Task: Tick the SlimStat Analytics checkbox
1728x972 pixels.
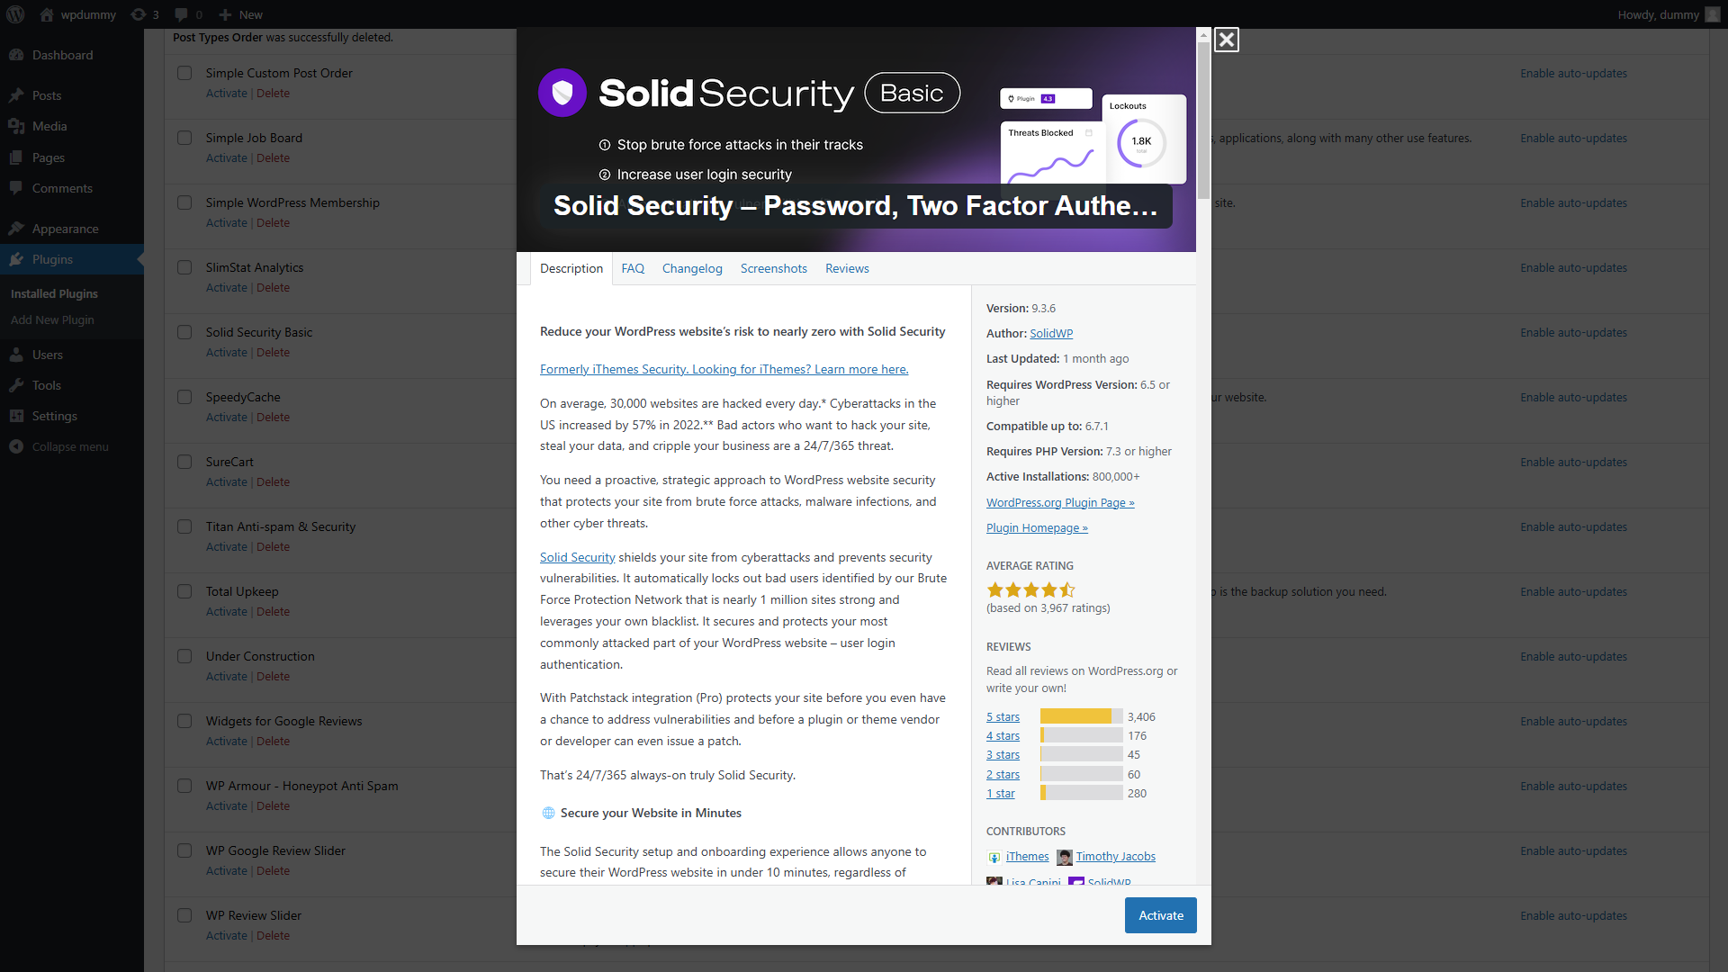Action: (x=184, y=267)
